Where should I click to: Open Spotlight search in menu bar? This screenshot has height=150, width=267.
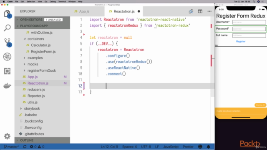[254, 2]
